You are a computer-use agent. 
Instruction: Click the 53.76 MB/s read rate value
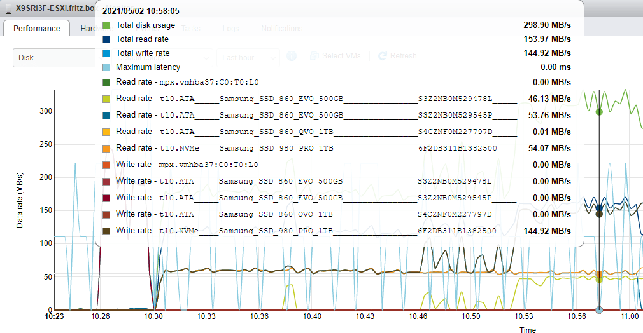(549, 115)
